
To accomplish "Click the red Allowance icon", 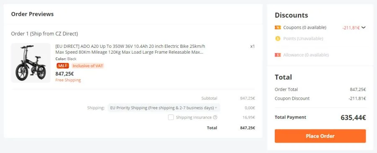I will point(278,55).
